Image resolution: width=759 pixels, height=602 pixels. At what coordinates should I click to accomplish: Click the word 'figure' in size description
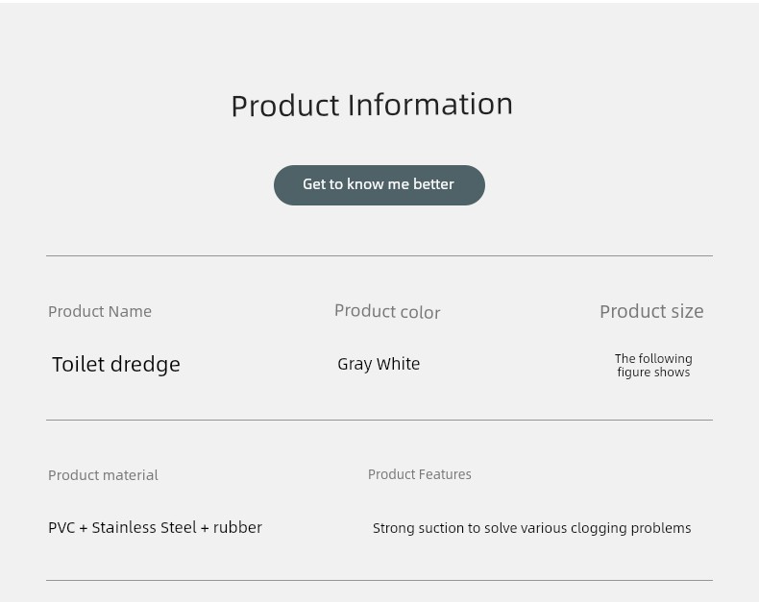tap(633, 373)
